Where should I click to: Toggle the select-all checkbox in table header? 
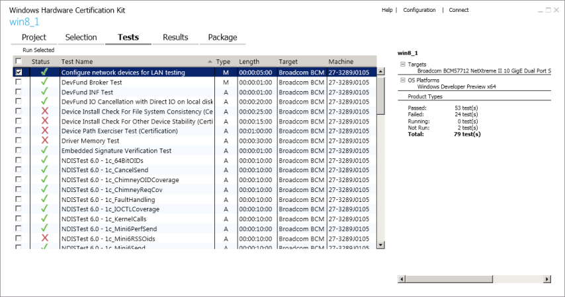[19, 61]
